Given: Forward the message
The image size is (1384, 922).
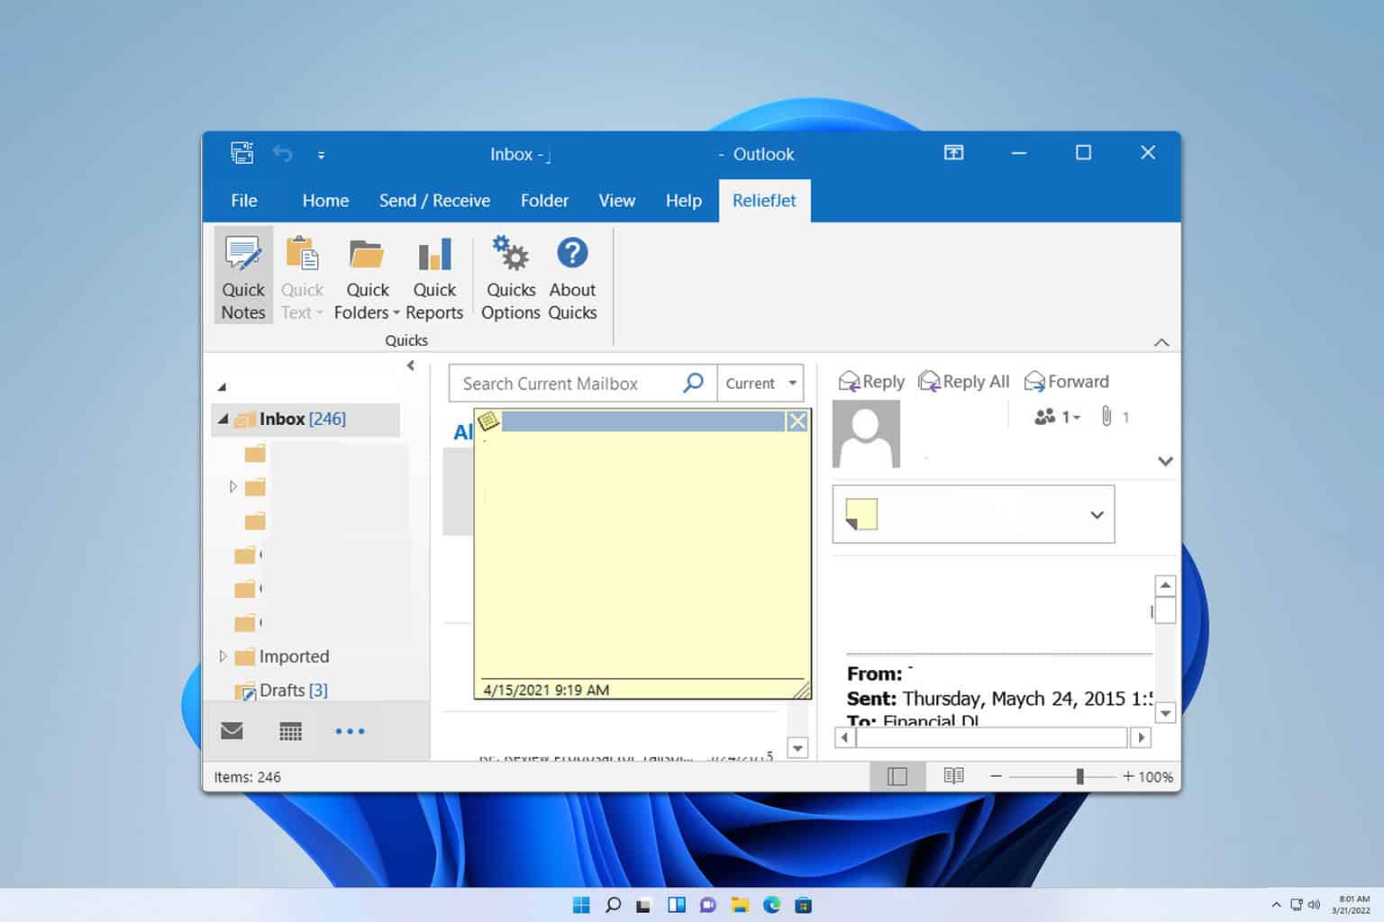Looking at the screenshot, I should [1066, 382].
